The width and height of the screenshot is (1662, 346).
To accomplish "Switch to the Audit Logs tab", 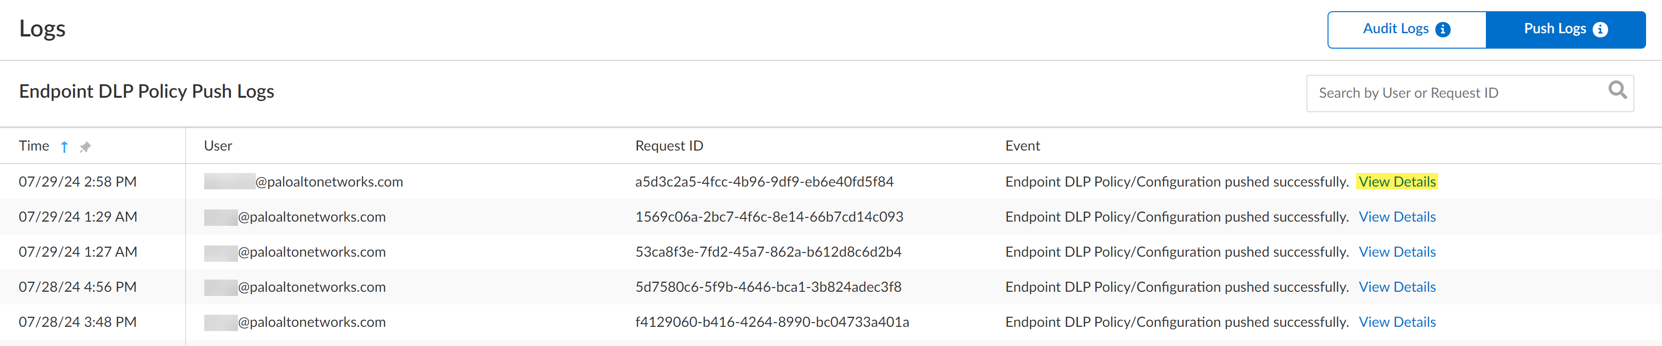I will click(1395, 29).
